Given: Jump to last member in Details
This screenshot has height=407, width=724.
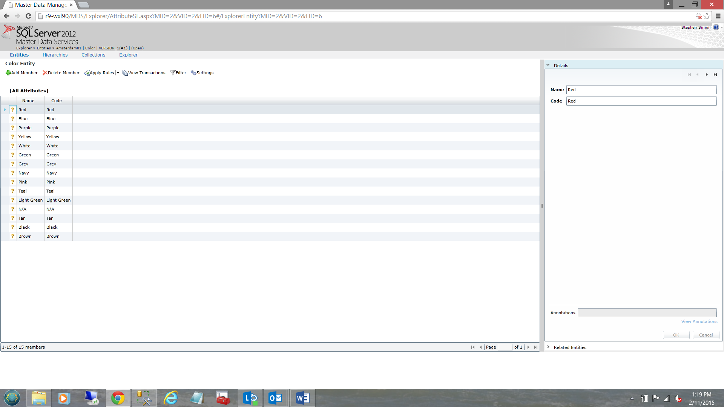Looking at the screenshot, I should click(x=715, y=75).
